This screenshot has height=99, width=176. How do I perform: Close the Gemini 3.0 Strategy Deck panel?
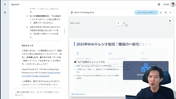[x=170, y=12]
